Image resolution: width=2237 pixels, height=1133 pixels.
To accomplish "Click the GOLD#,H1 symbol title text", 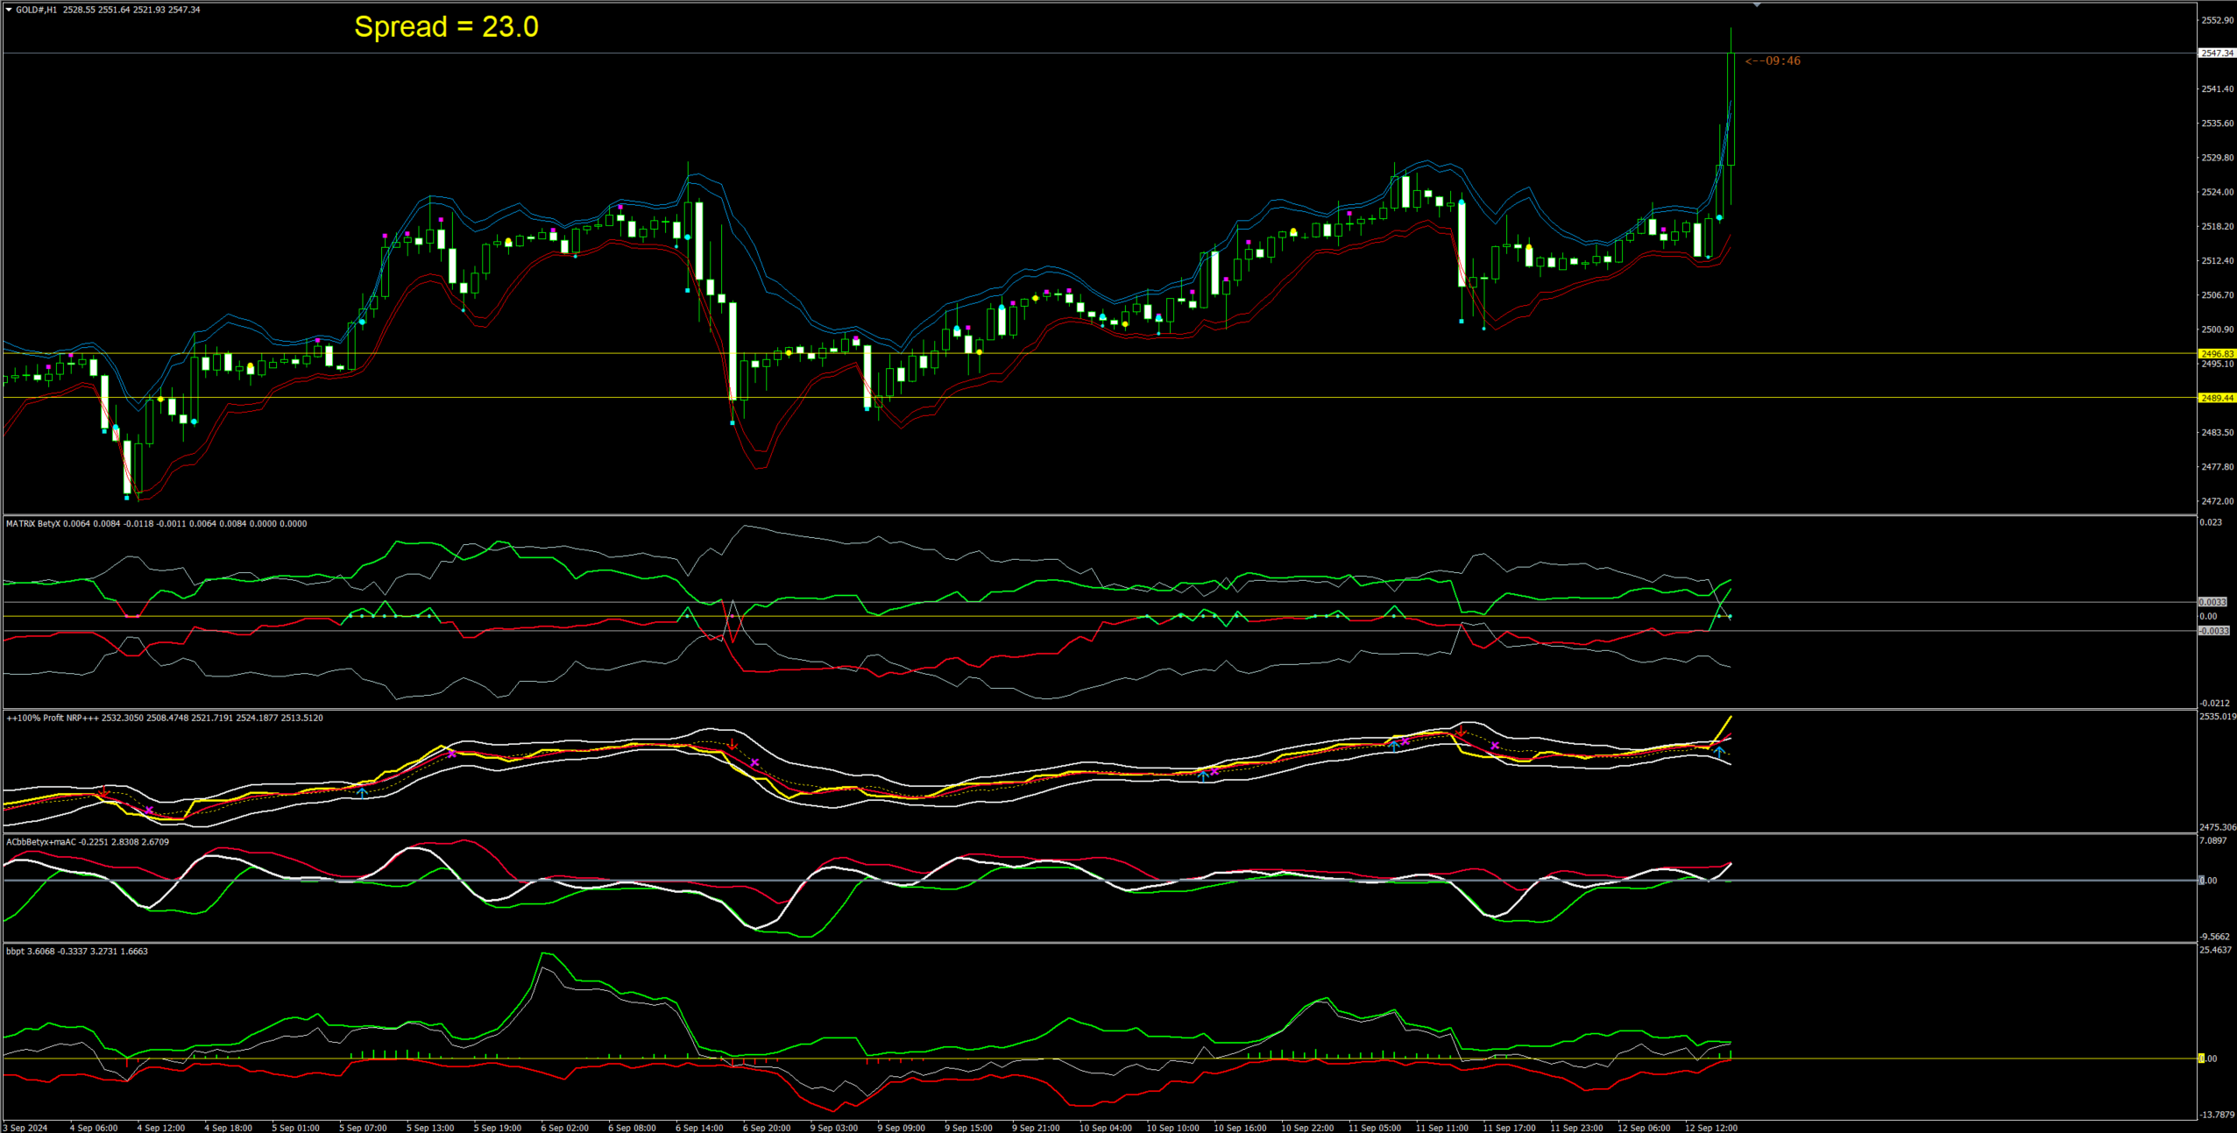I will click(x=36, y=10).
